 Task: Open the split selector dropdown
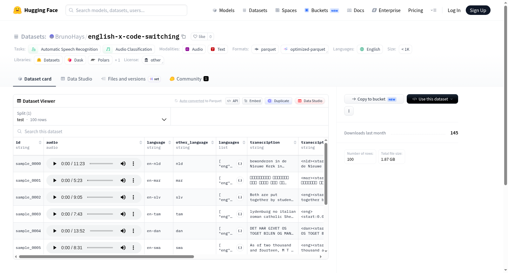pos(92,116)
